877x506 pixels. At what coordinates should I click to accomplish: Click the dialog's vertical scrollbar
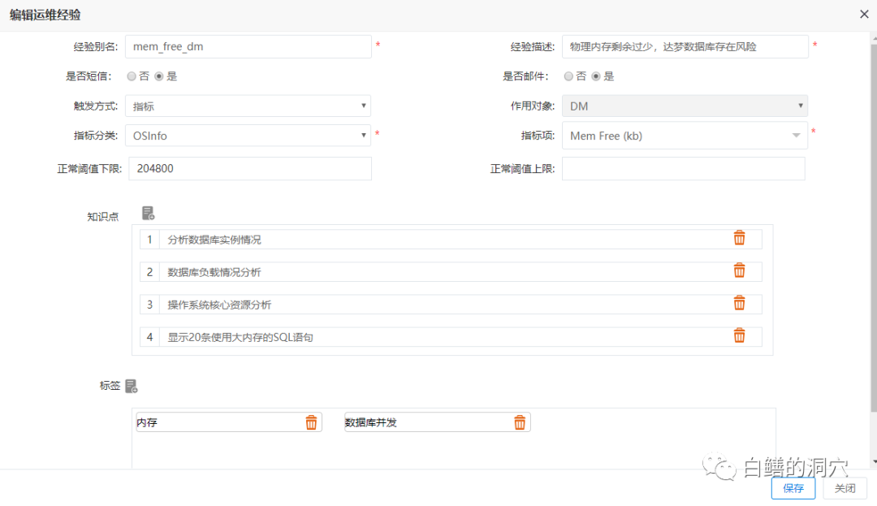[x=872, y=244]
